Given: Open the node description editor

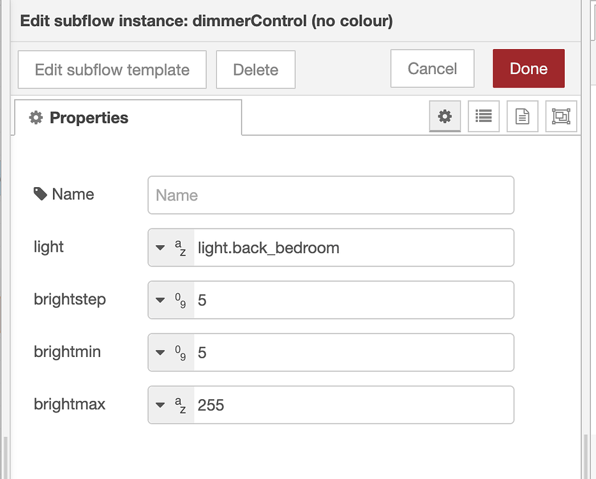Looking at the screenshot, I should click(x=522, y=116).
